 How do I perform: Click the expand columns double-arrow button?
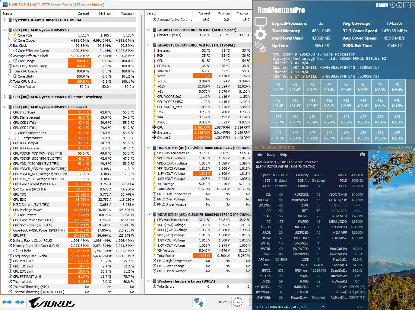pos(7,302)
